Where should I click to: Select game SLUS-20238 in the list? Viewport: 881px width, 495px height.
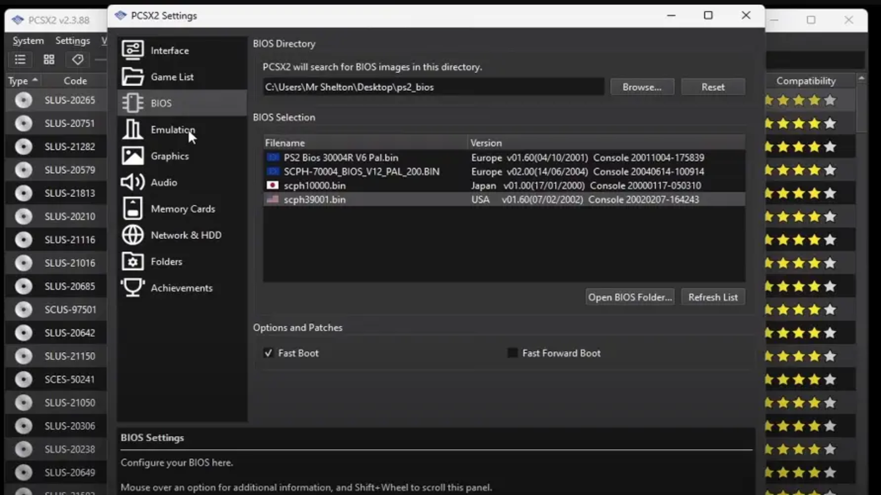point(70,449)
